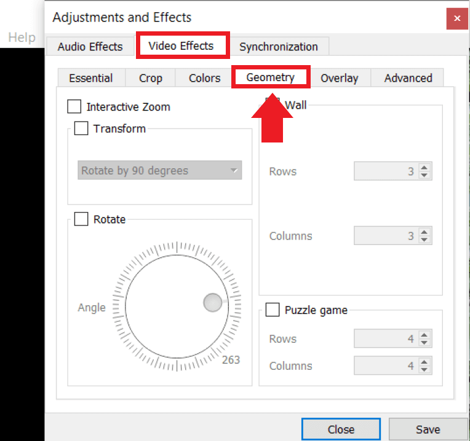This screenshot has height=441, width=470.
Task: Enable the Interactive Zoom checkbox
Action: click(x=74, y=107)
